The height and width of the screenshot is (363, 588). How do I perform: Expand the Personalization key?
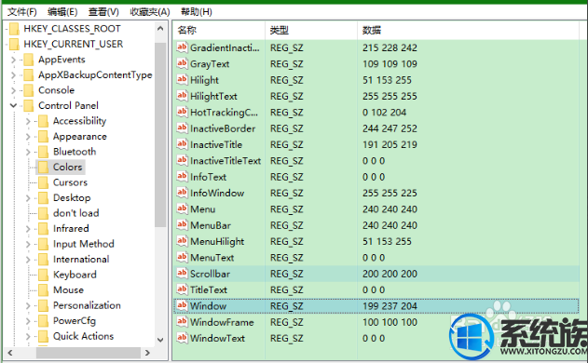[x=28, y=305]
